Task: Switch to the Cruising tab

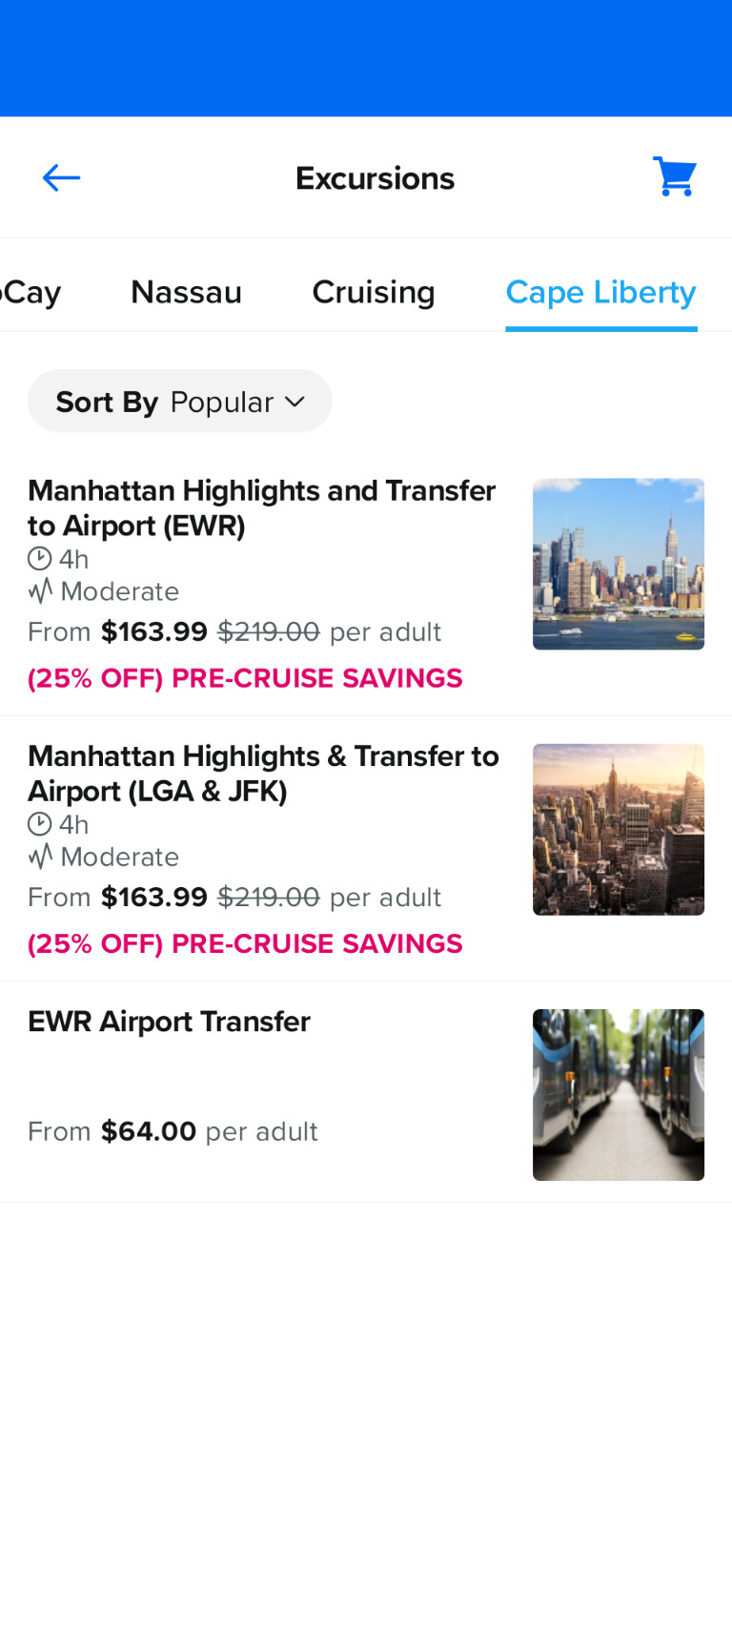Action: [374, 292]
